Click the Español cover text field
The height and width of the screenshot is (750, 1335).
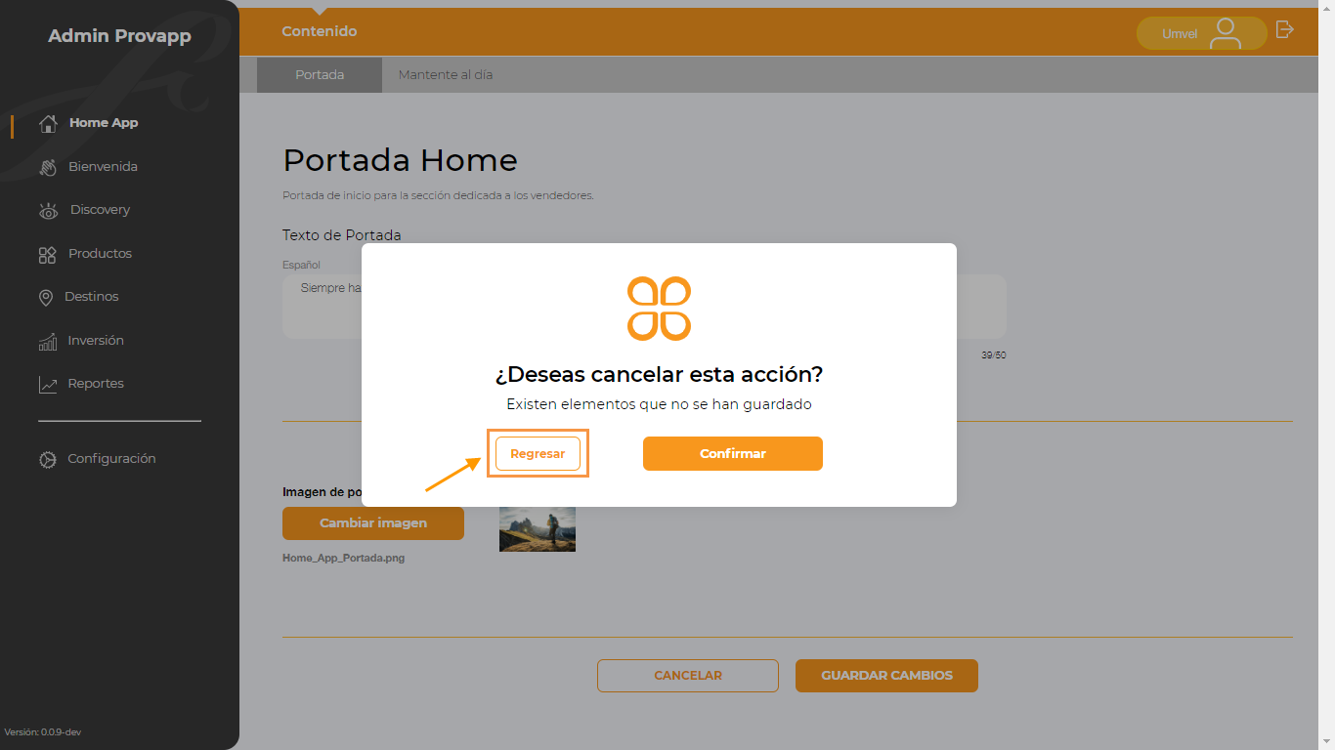pos(644,307)
